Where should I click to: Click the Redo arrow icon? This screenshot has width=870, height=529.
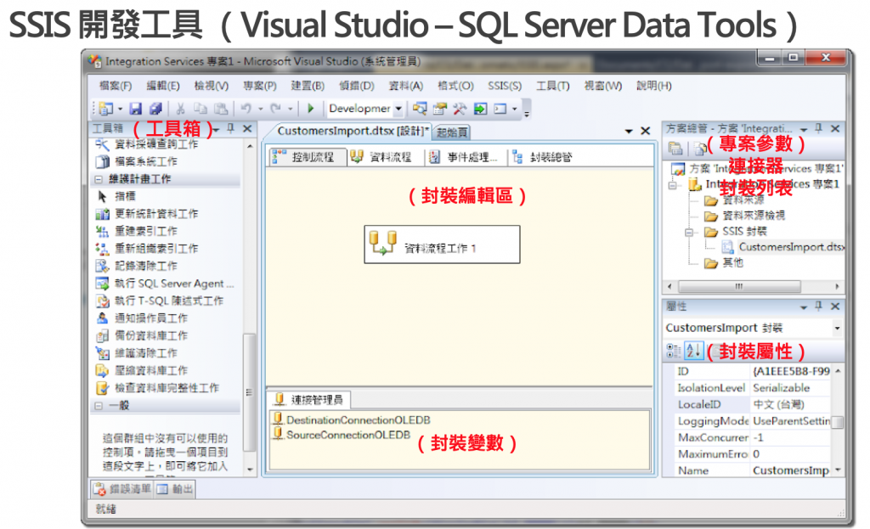pos(276,109)
